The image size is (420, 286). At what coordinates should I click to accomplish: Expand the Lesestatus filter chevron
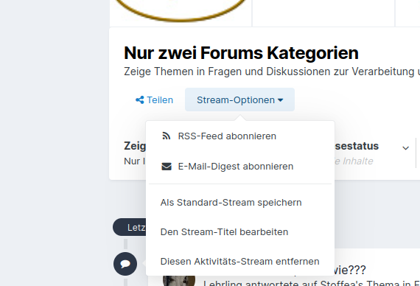pyautogui.click(x=405, y=148)
